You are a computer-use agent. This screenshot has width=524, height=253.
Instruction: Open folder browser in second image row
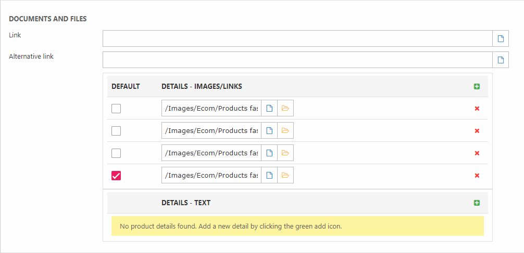[285, 130]
